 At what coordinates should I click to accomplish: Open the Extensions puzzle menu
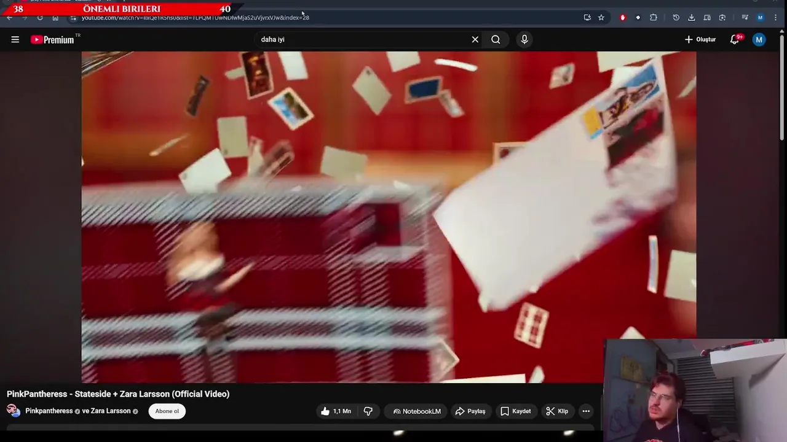click(x=654, y=18)
